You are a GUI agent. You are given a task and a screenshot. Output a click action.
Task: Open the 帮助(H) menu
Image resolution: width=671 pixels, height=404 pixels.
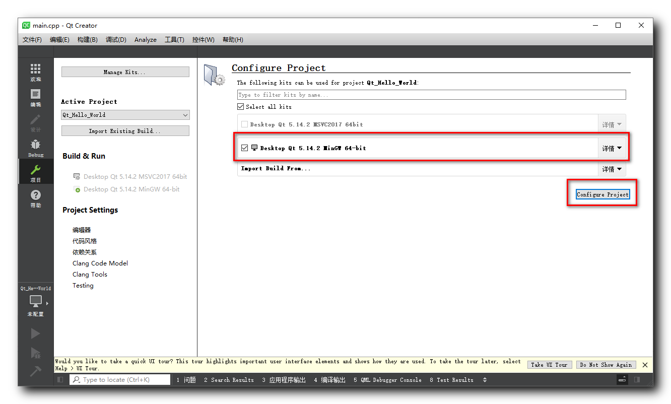(x=233, y=40)
